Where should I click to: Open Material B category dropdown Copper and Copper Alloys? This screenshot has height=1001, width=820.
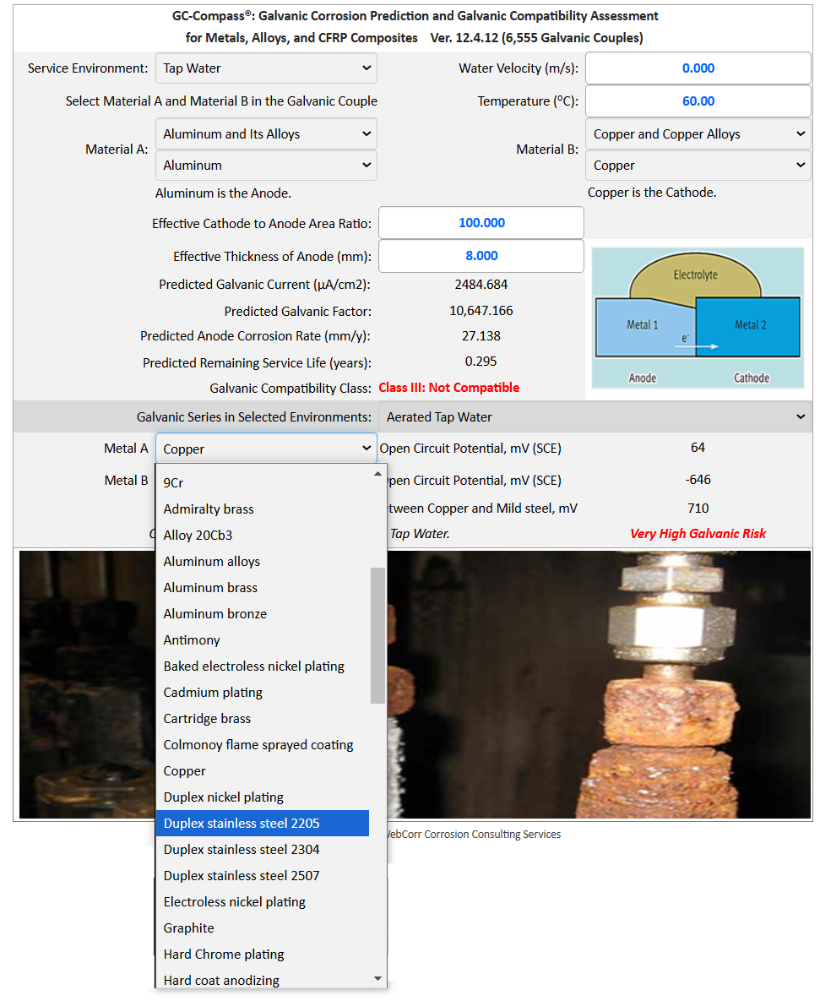pos(698,134)
